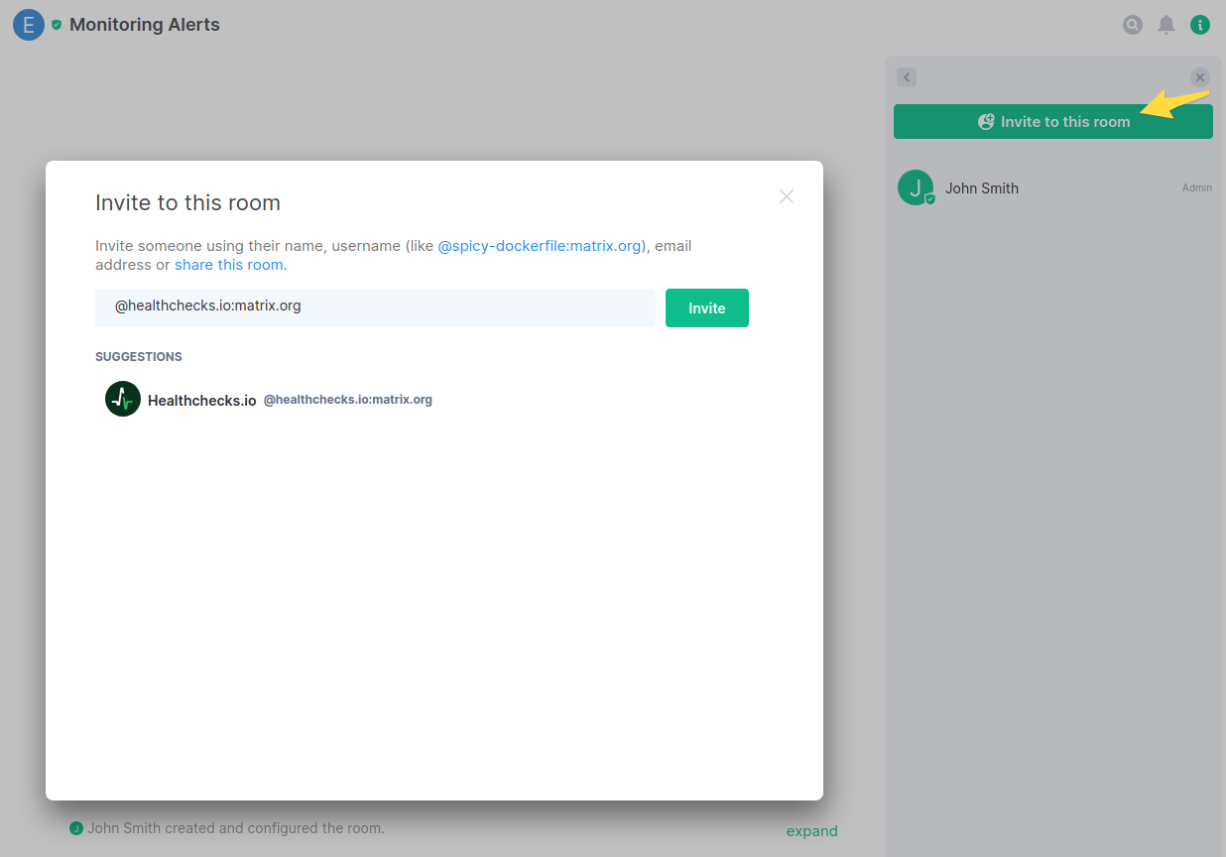The image size is (1226, 857).
Task: Expand the room creation event summary
Action: point(811,831)
